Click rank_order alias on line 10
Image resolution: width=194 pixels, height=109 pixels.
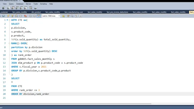click(x=25, y=55)
